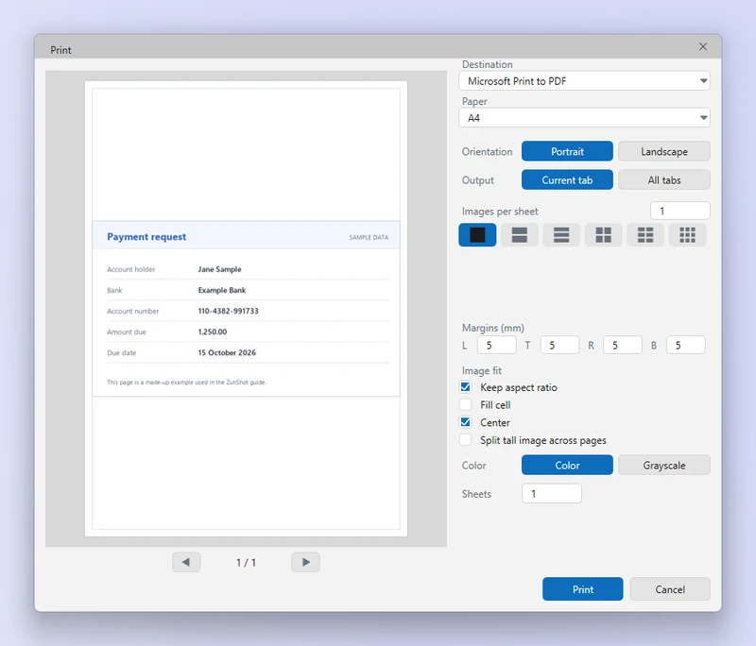Switch orientation to Landscape

point(664,151)
